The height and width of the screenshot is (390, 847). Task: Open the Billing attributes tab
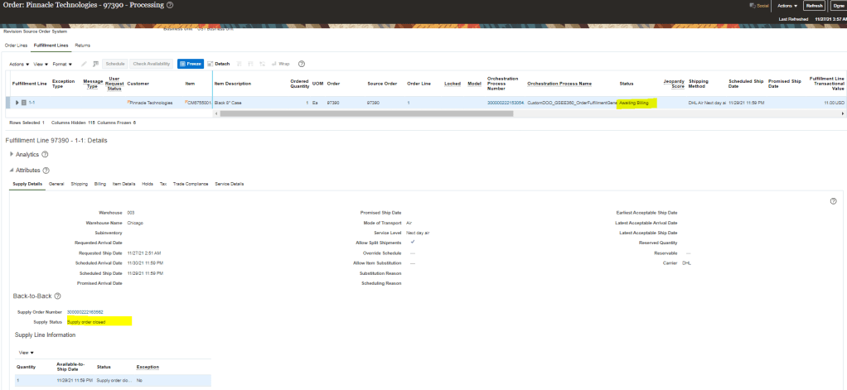tap(100, 183)
